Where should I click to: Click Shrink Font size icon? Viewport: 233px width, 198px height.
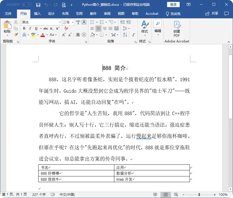coord(70,35)
